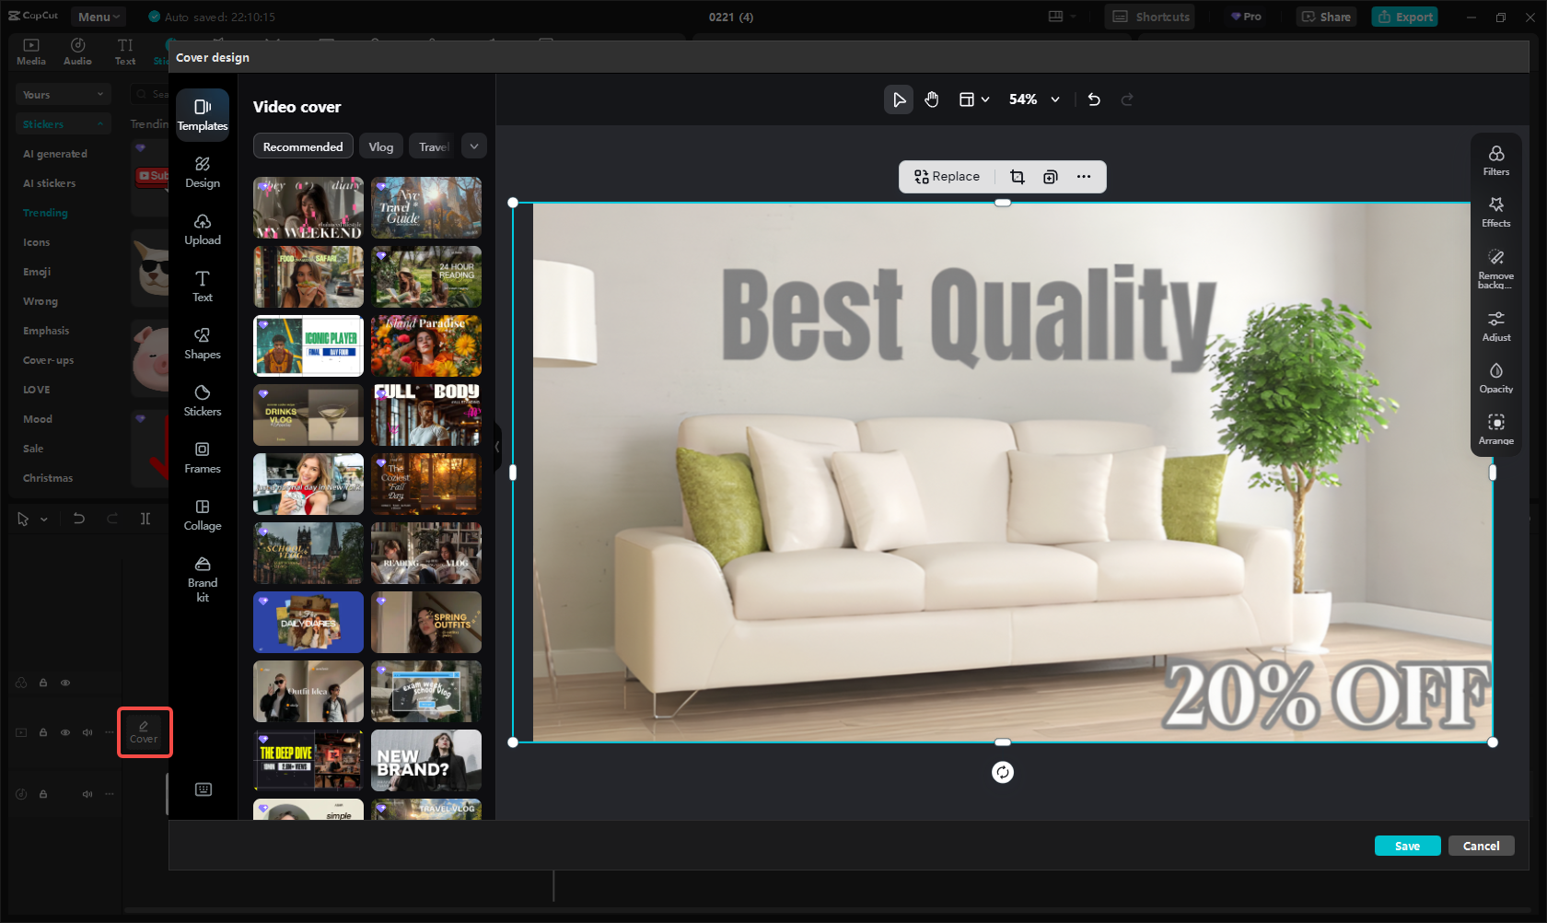Image resolution: width=1547 pixels, height=923 pixels.
Task: Choose the ICONIC PLAYER cover template
Action: 308,346
